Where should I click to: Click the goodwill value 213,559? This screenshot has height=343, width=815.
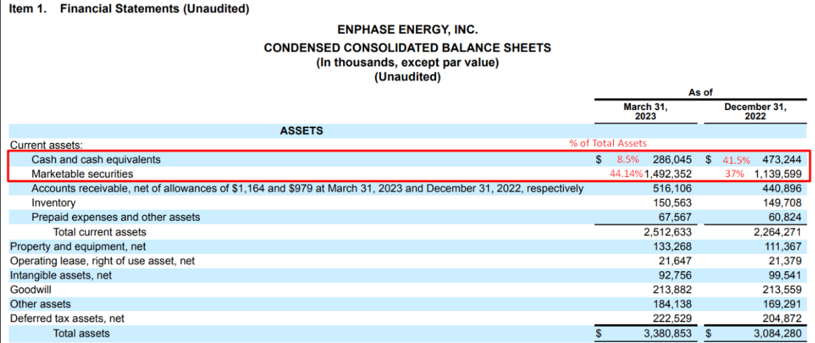point(781,290)
